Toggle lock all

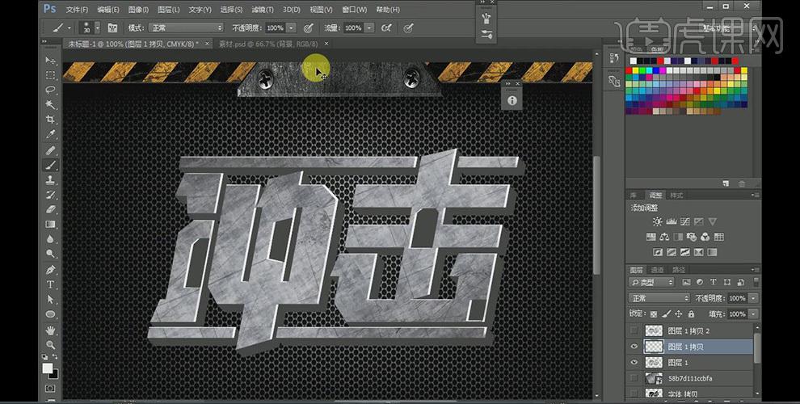pyautogui.click(x=691, y=314)
